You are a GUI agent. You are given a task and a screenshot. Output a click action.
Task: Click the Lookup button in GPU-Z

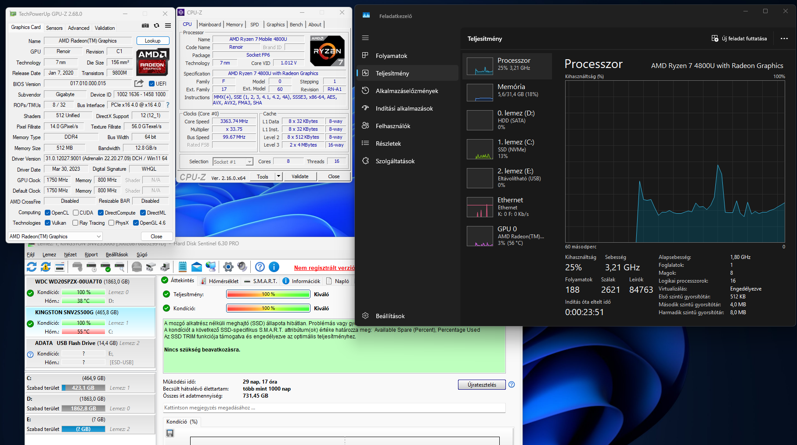tap(152, 41)
